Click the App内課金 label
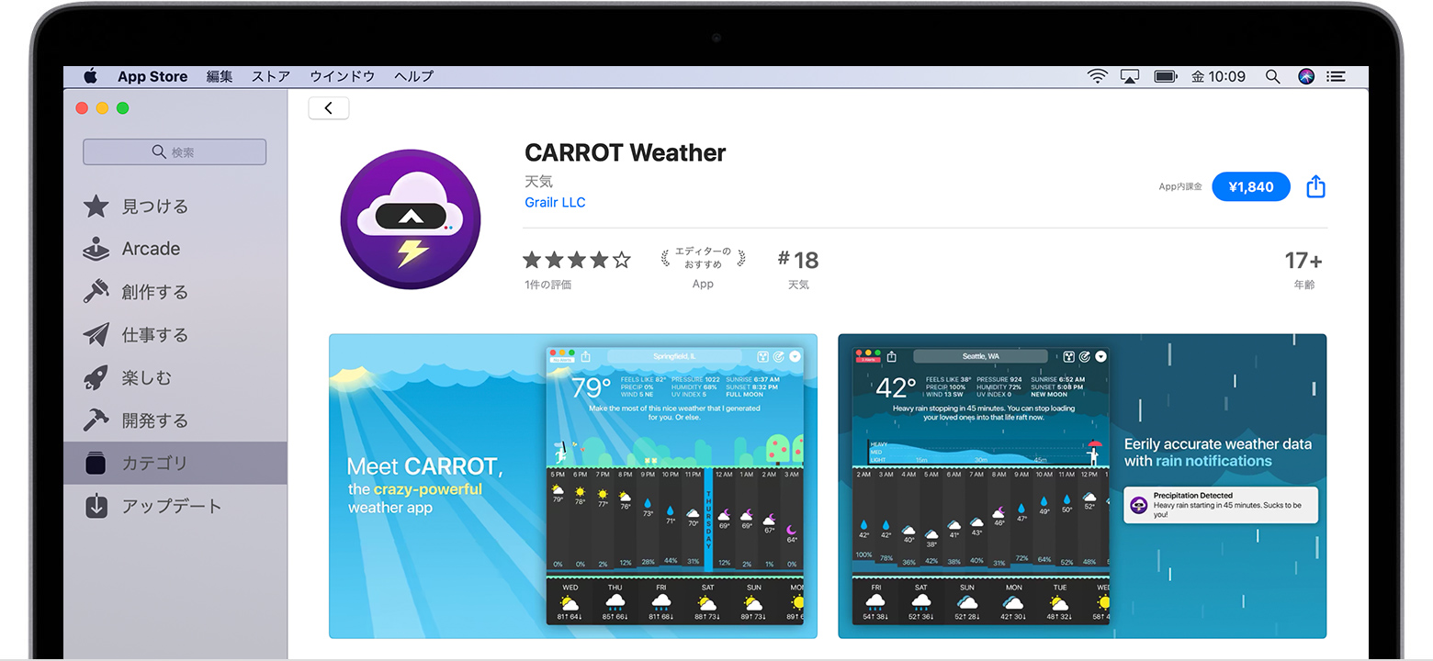Image resolution: width=1433 pixels, height=661 pixels. (1180, 186)
